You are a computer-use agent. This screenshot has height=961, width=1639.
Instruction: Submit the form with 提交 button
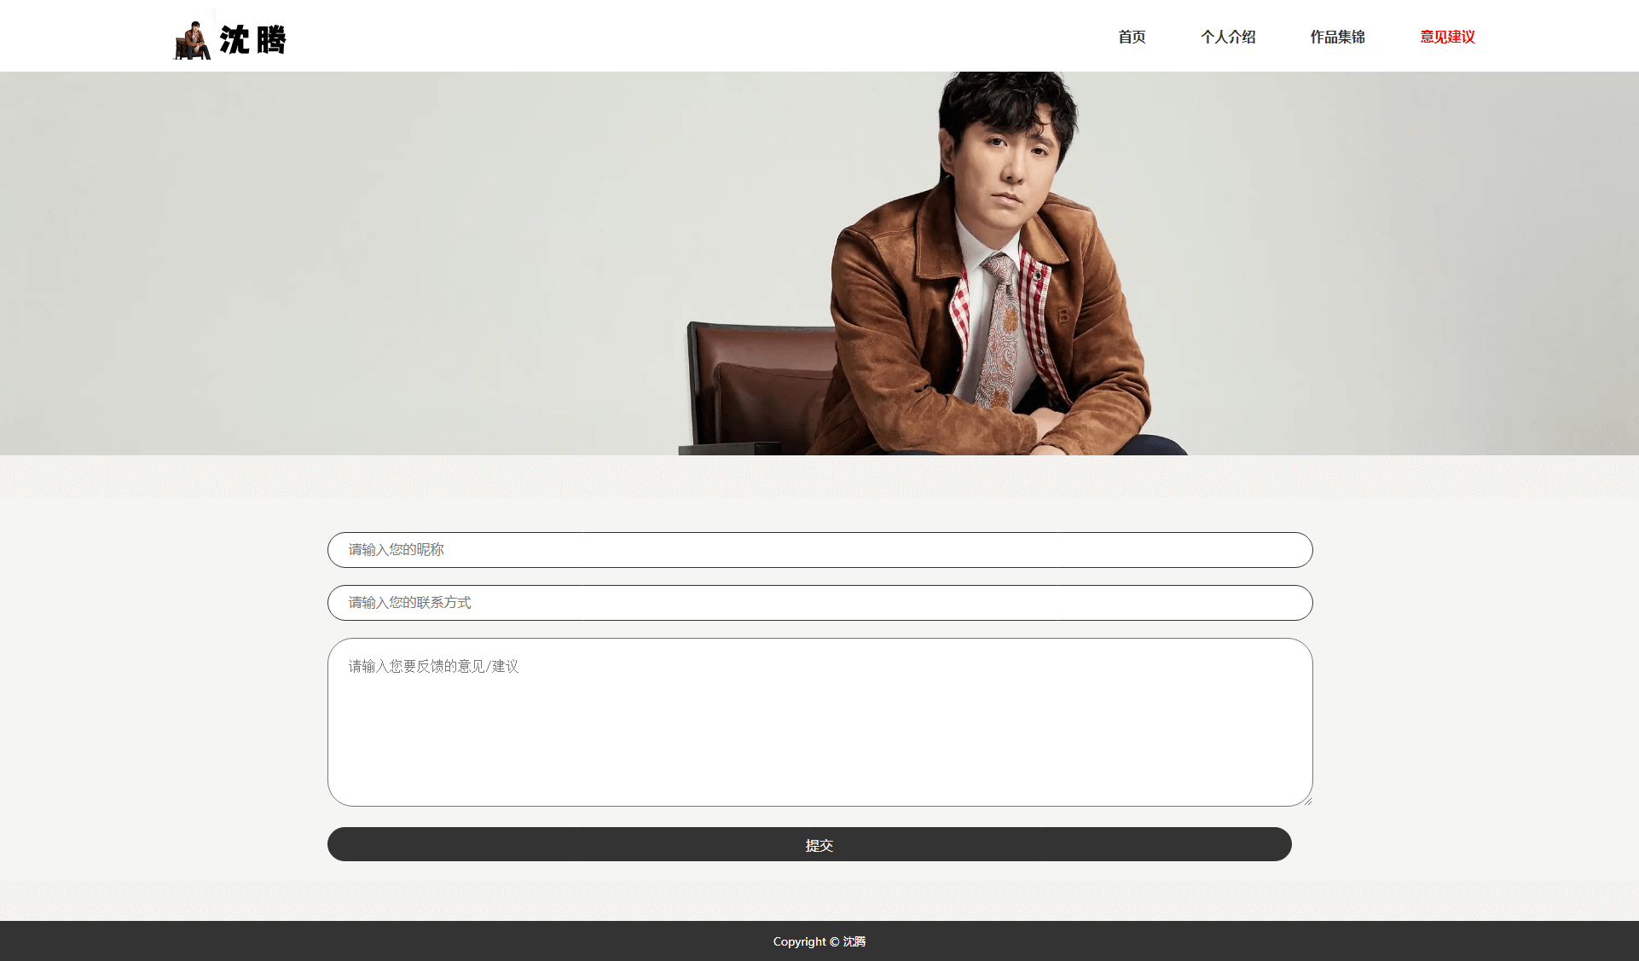tap(809, 844)
